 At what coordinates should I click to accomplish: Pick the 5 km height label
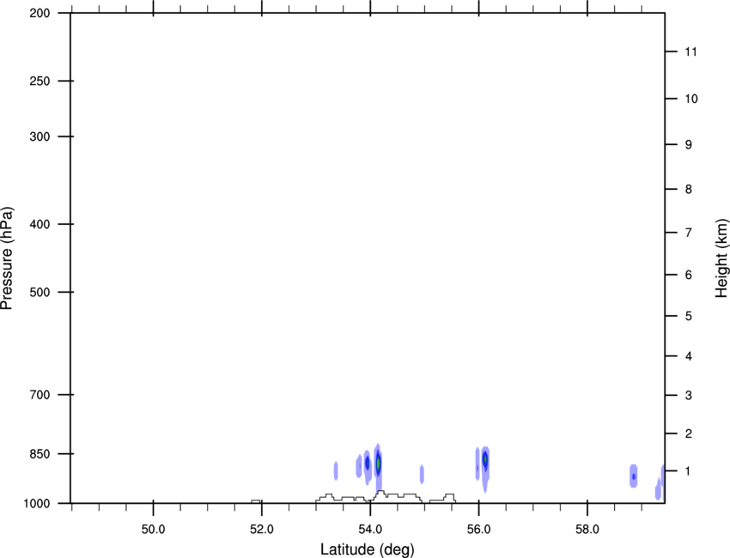coord(688,317)
